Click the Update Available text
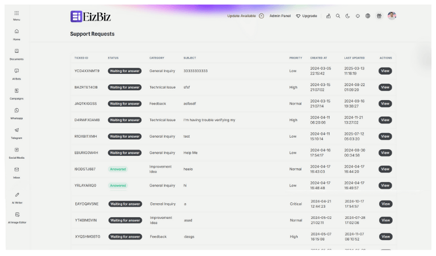The width and height of the screenshot is (436, 256). (241, 16)
